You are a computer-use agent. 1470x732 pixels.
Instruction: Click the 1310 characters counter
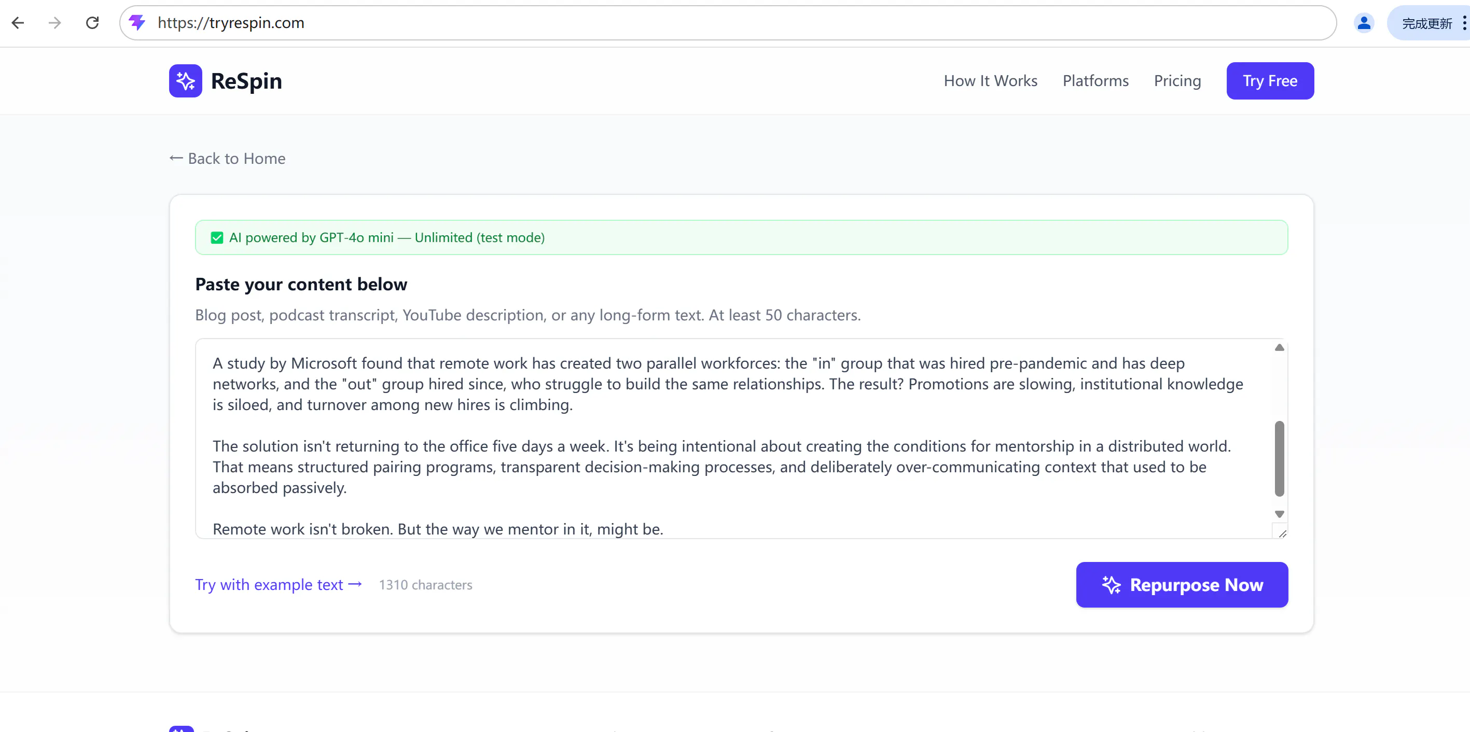tap(425, 585)
